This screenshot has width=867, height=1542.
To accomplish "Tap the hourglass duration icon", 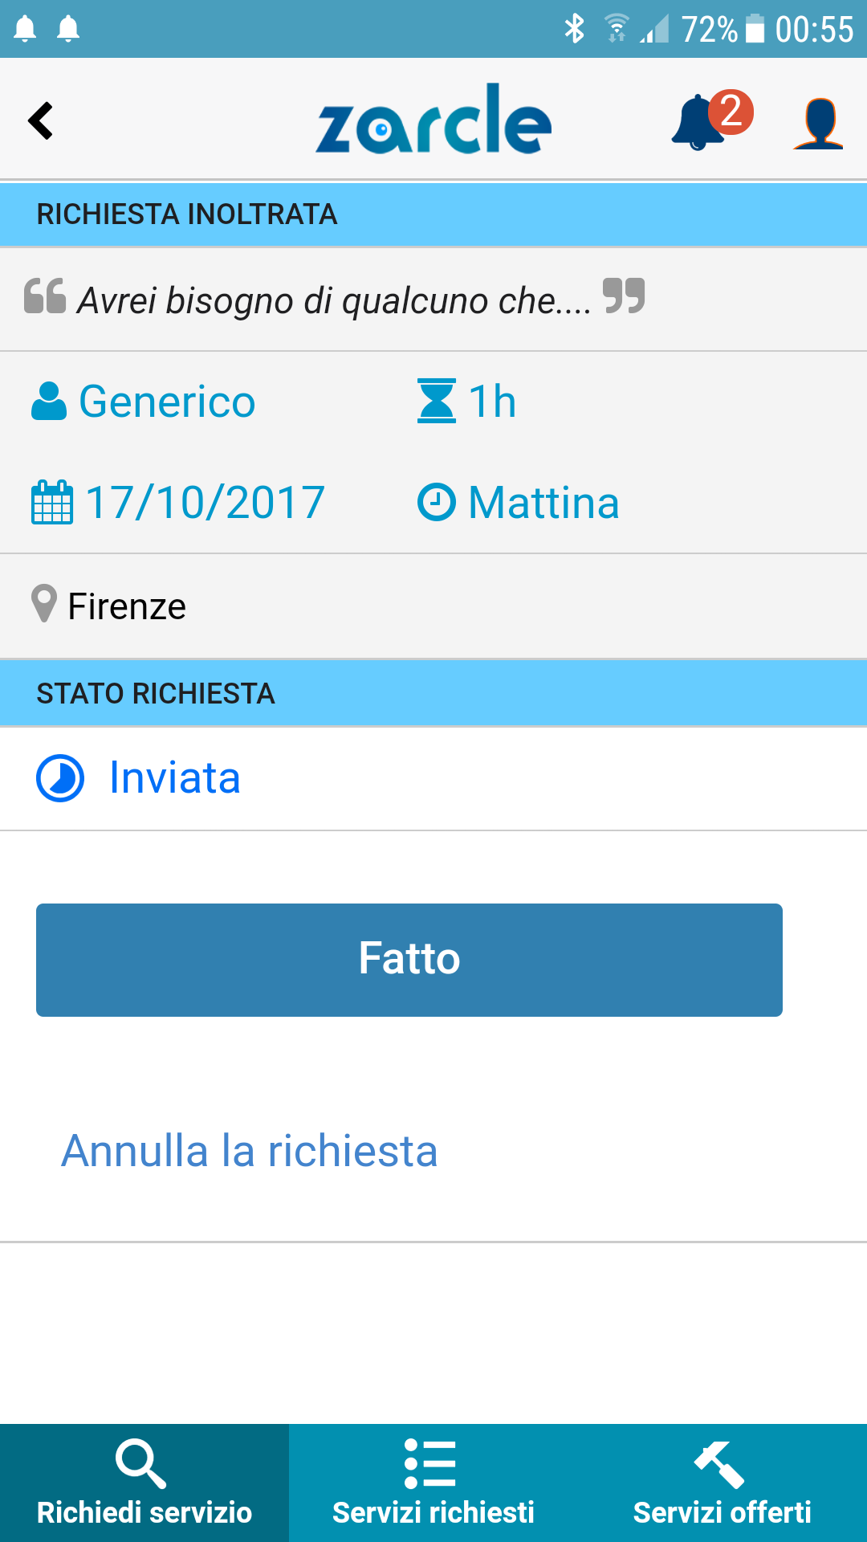I will click(x=437, y=402).
